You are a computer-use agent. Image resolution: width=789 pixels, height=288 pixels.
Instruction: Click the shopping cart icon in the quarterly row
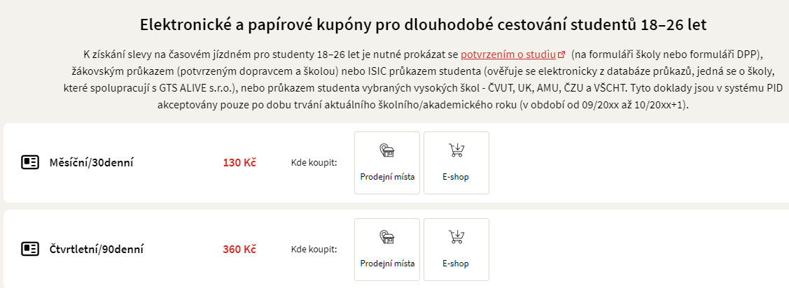click(x=456, y=237)
